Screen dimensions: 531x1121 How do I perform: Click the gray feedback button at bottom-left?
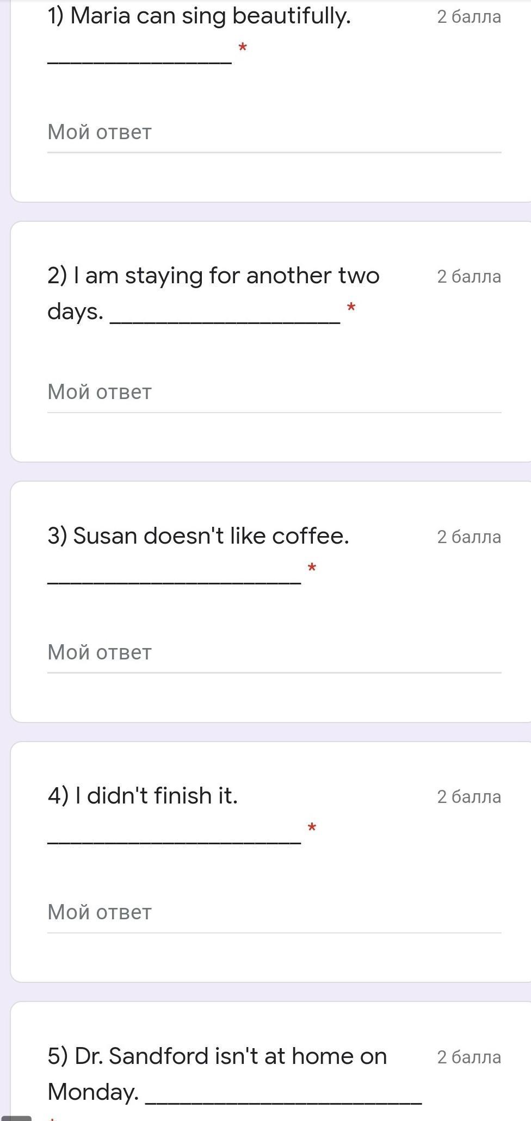16,1117
